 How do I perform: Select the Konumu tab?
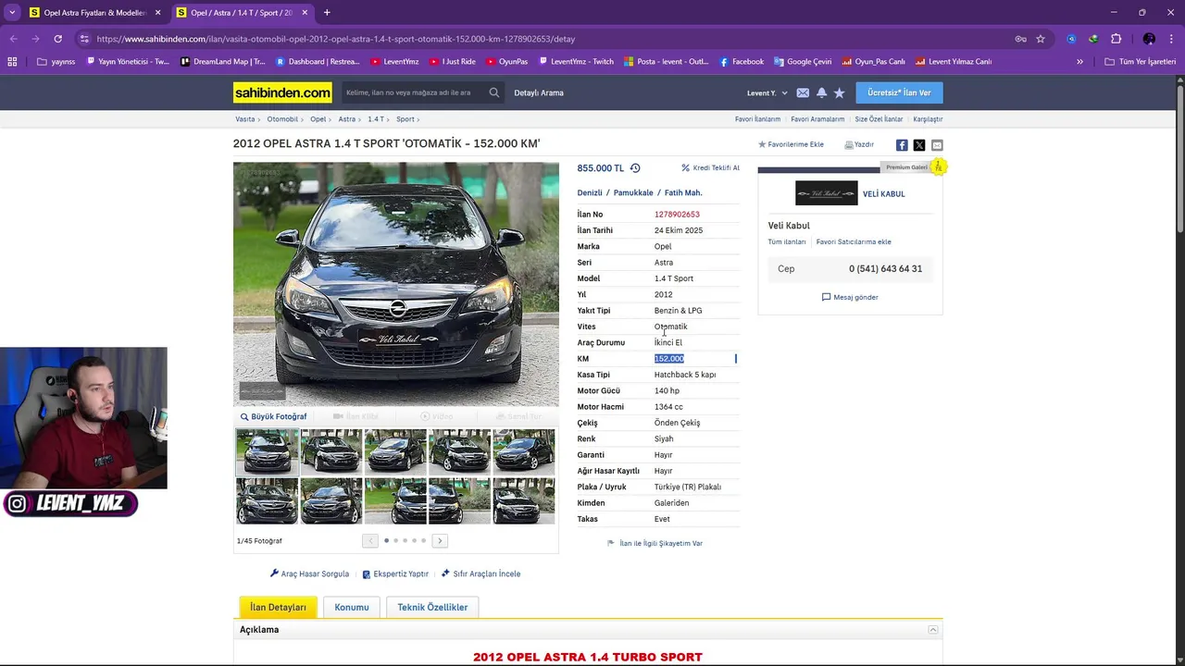click(x=352, y=607)
